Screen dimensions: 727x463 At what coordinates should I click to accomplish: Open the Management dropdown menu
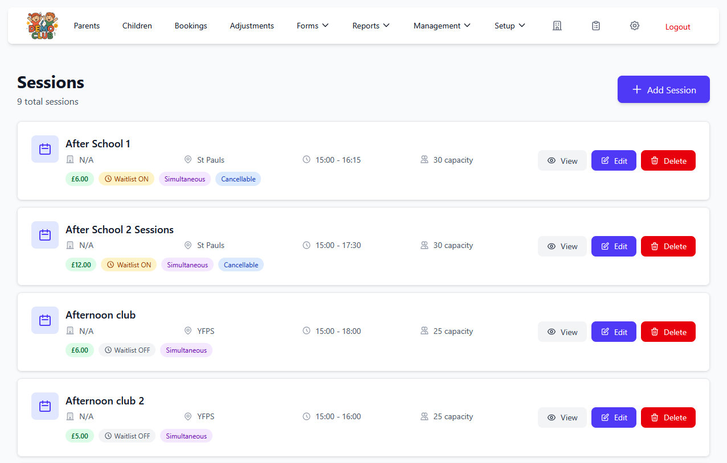click(442, 26)
